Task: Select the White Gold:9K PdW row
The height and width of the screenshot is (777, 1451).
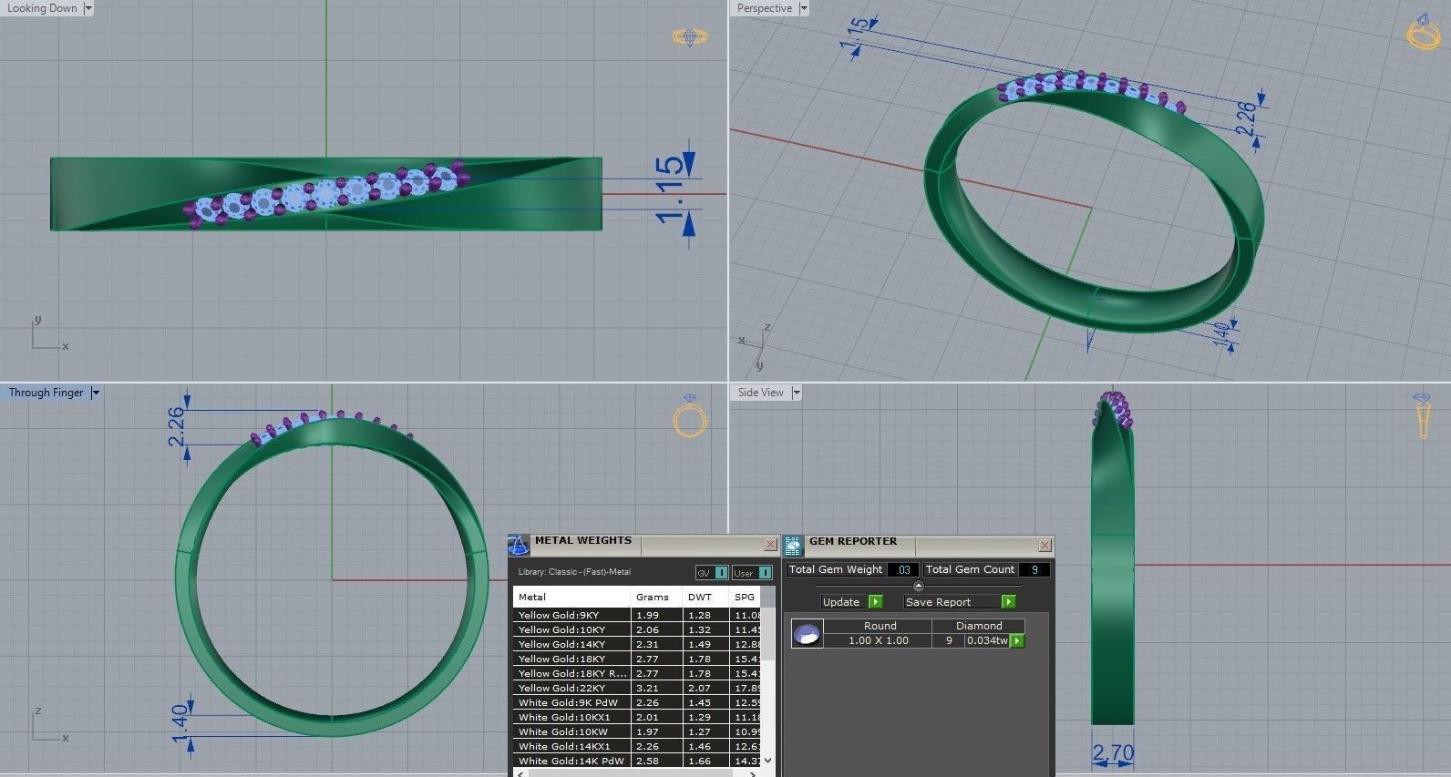Action: (637, 702)
